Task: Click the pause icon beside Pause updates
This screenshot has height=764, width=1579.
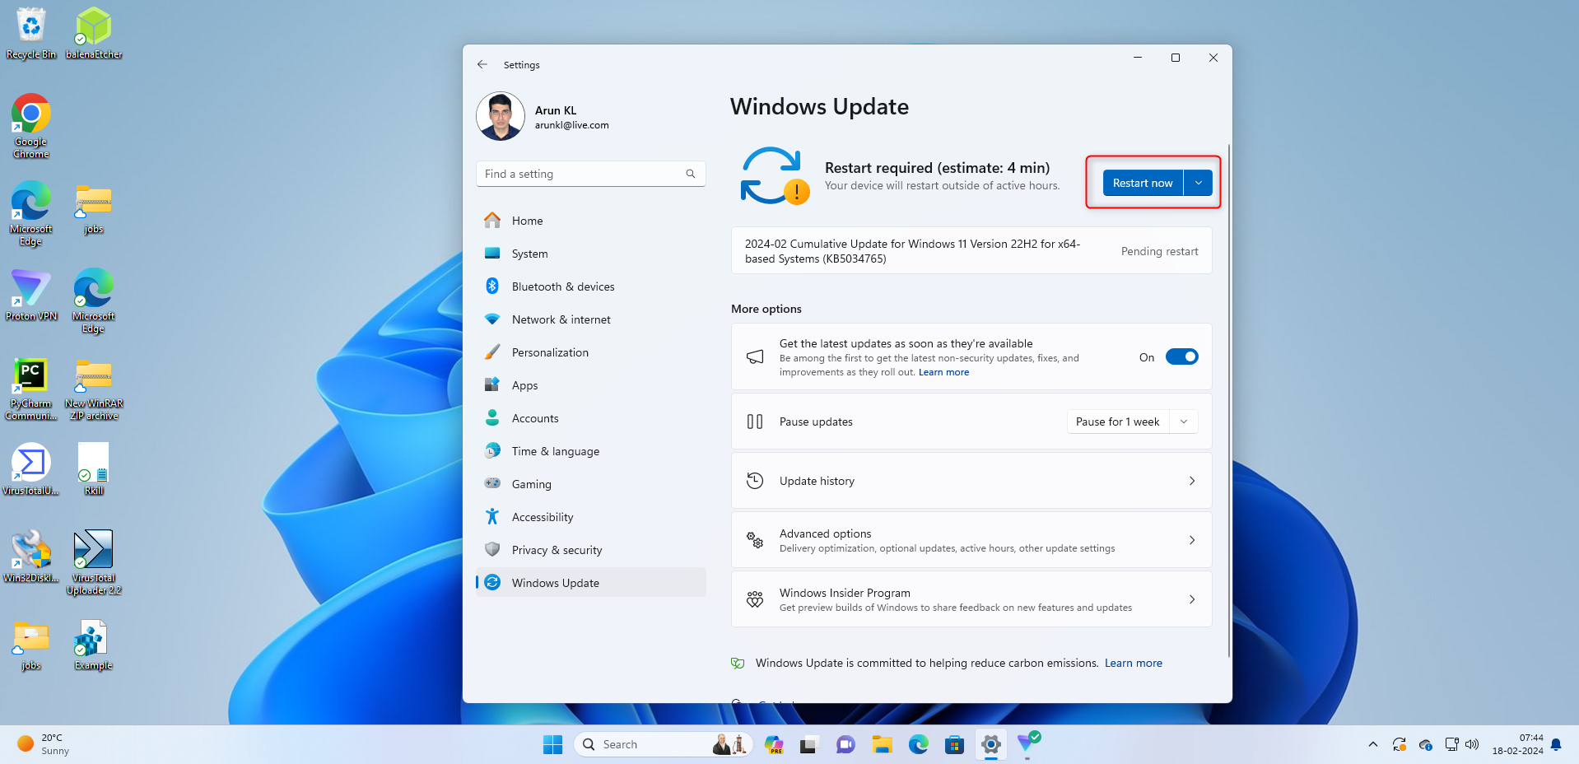Action: pyautogui.click(x=755, y=422)
